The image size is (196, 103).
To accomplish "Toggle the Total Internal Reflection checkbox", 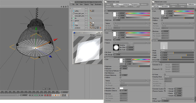I will 120,71.
